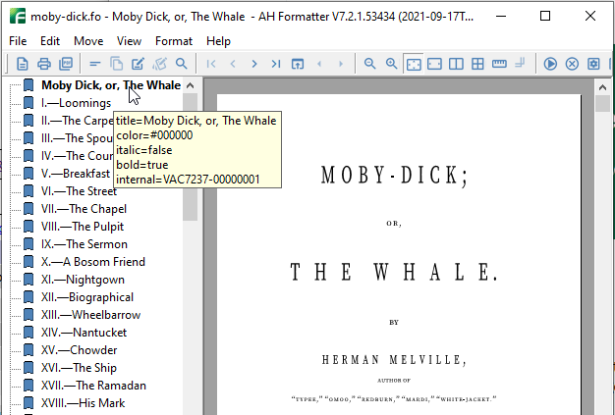This screenshot has width=615, height=415.
Task: Go to the first page icon
Action: 211,64
